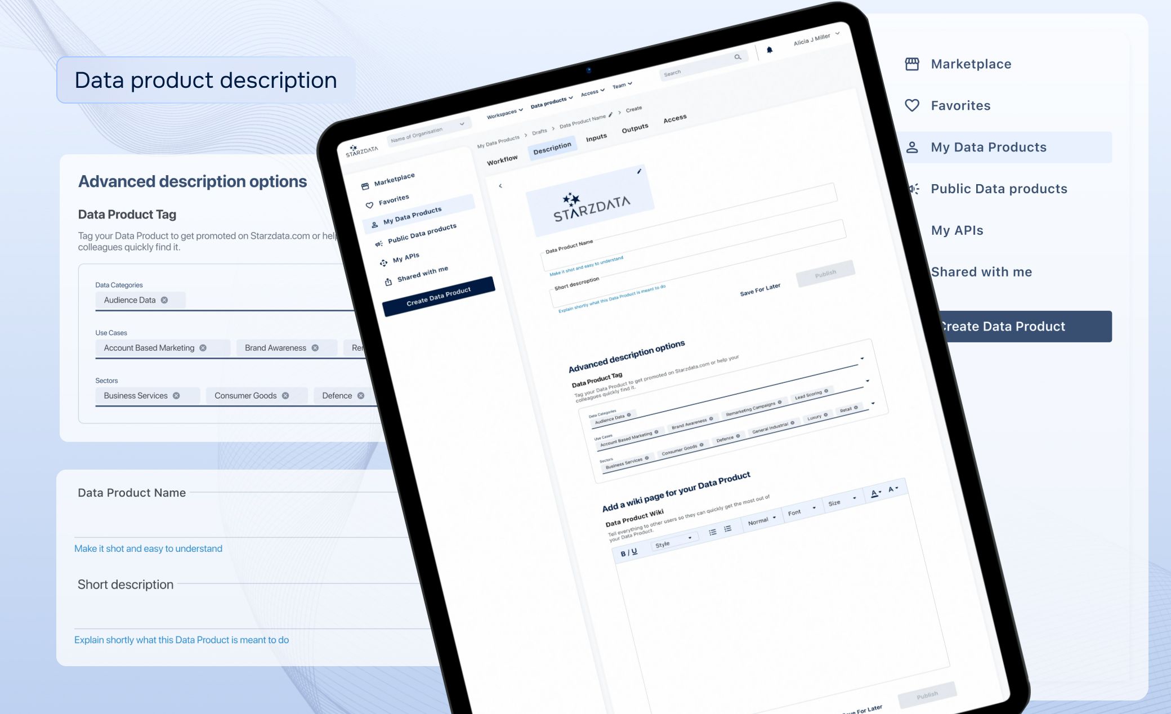Click Save For Later next to the upper Publish button

point(759,290)
